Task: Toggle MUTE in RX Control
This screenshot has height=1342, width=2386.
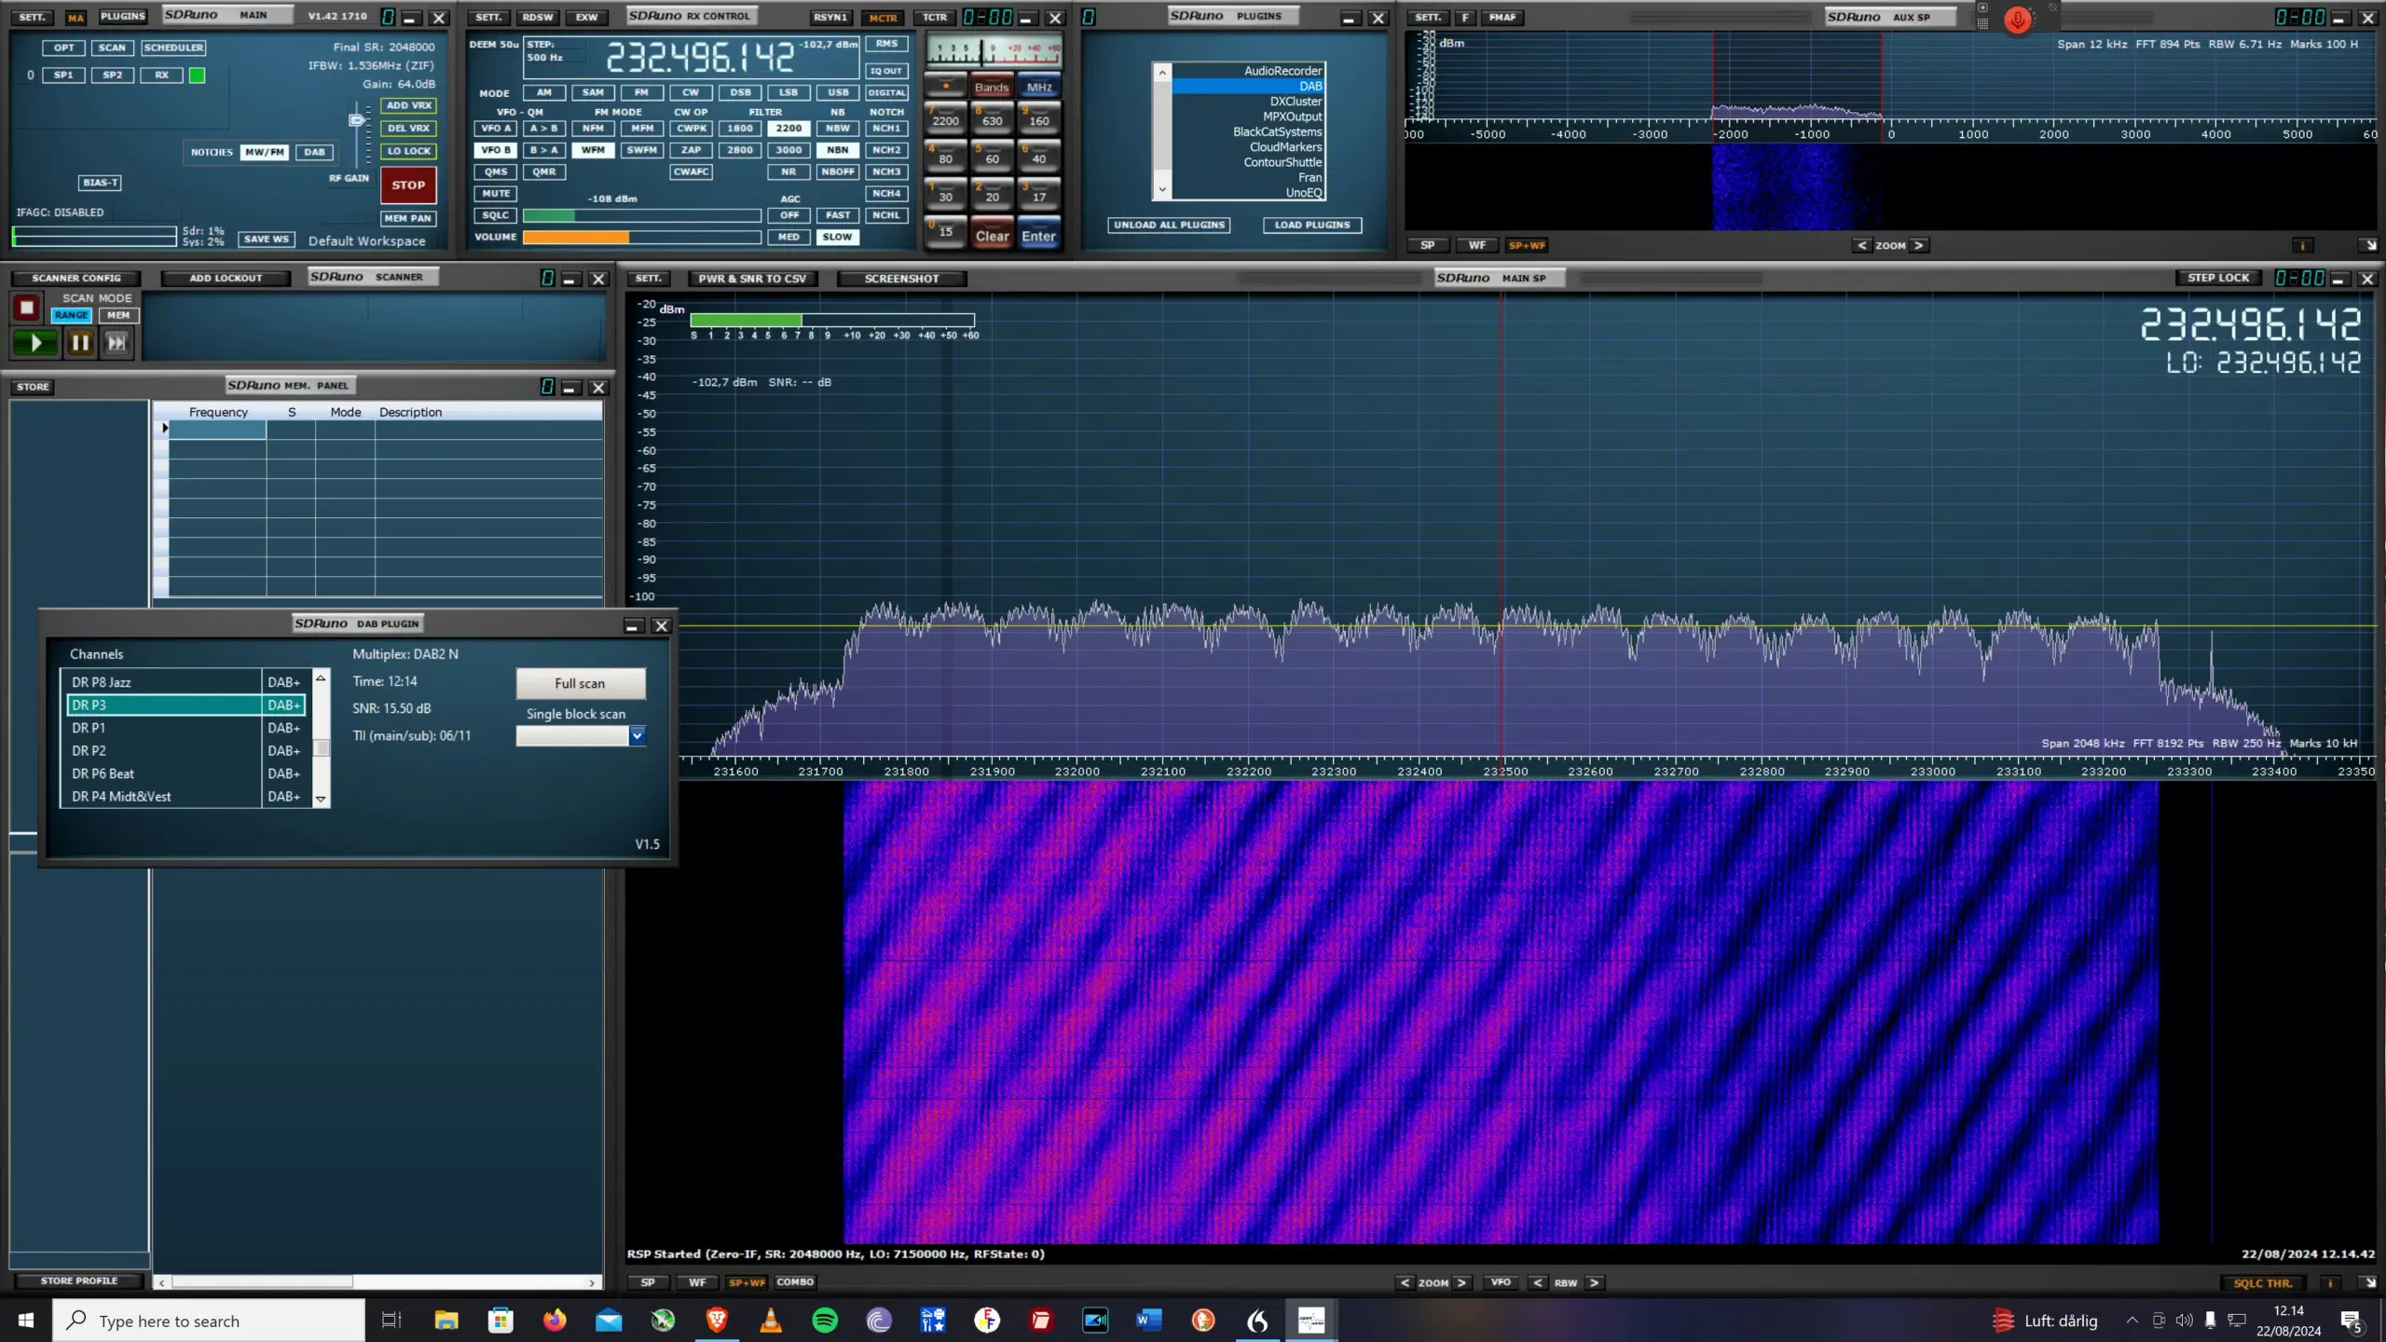Action: tap(496, 194)
